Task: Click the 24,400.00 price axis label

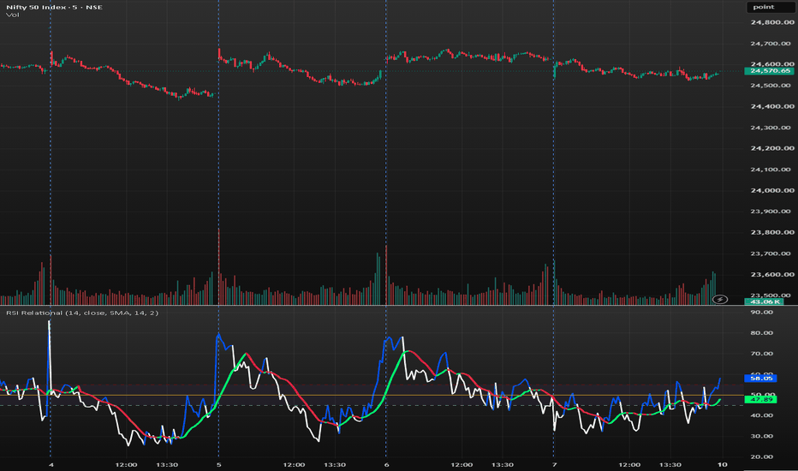Action: coord(772,106)
